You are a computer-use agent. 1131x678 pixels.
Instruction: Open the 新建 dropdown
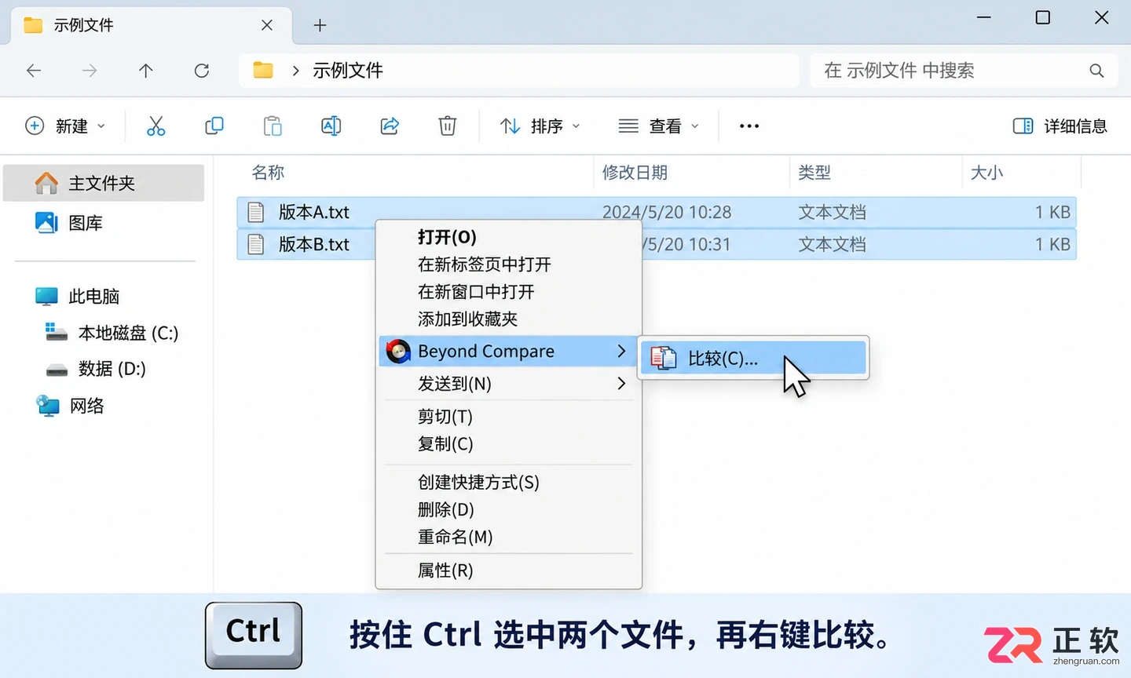(x=65, y=126)
